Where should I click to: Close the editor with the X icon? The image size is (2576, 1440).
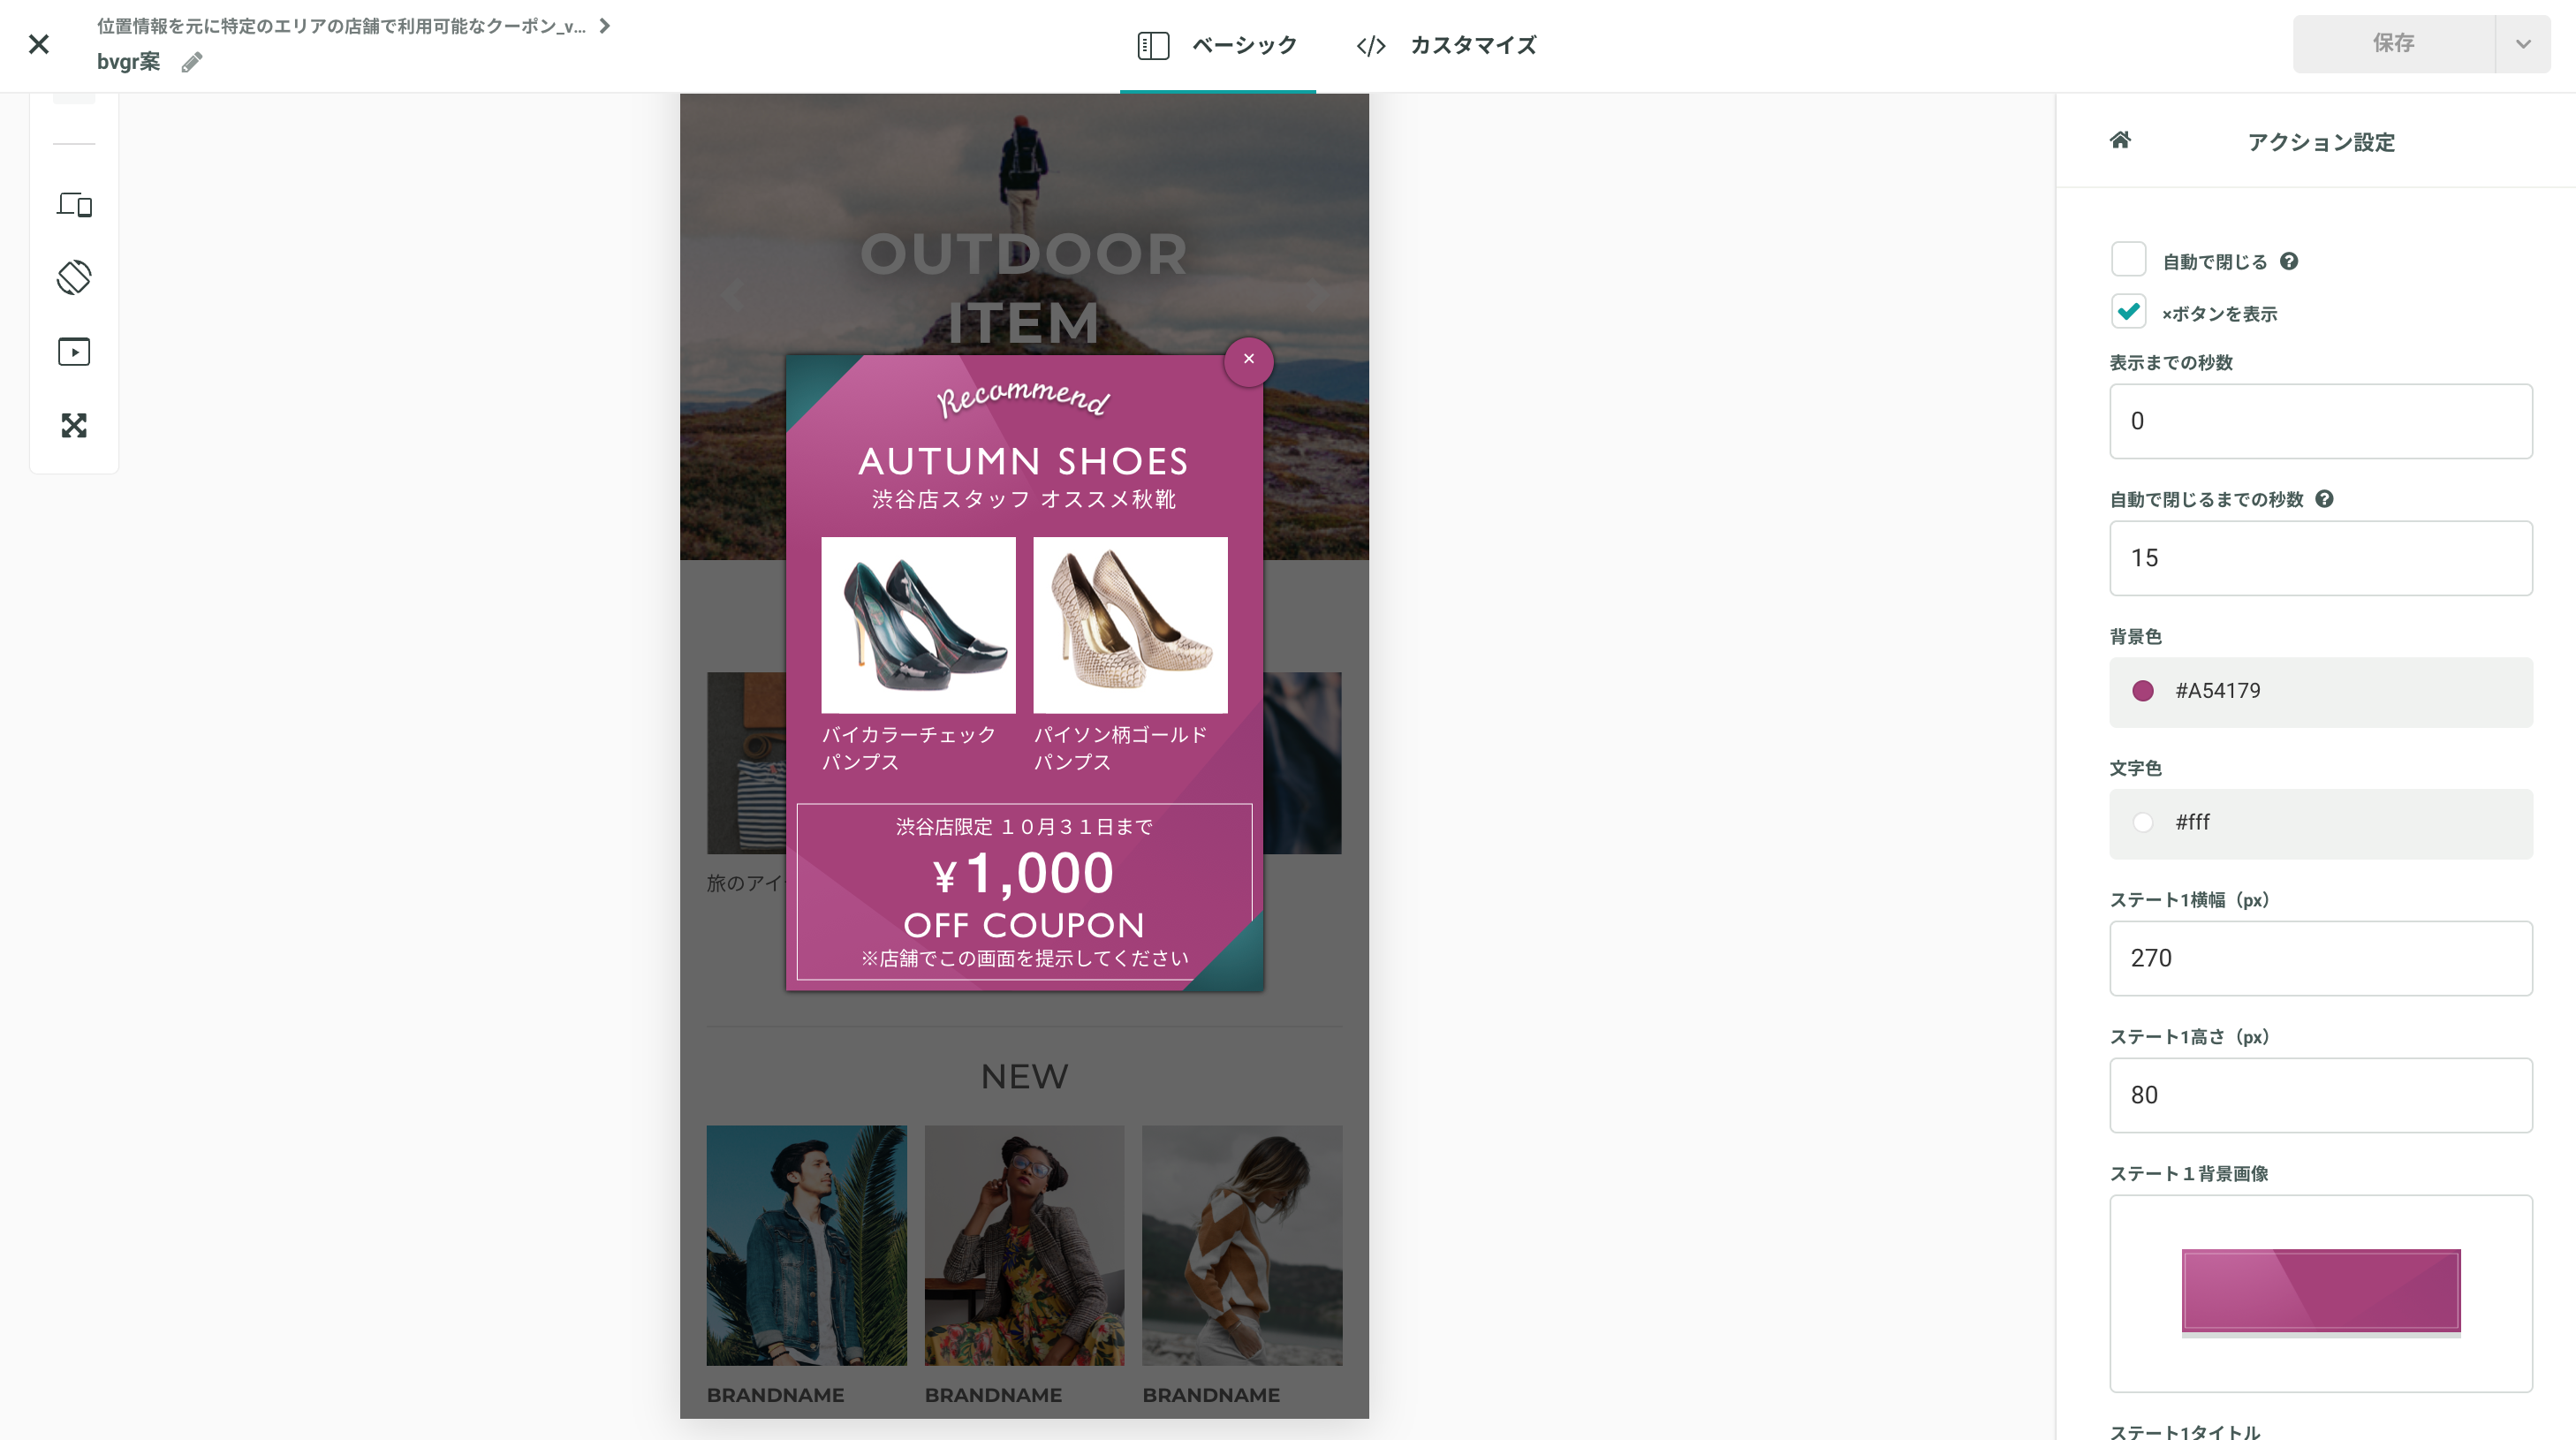(38, 44)
